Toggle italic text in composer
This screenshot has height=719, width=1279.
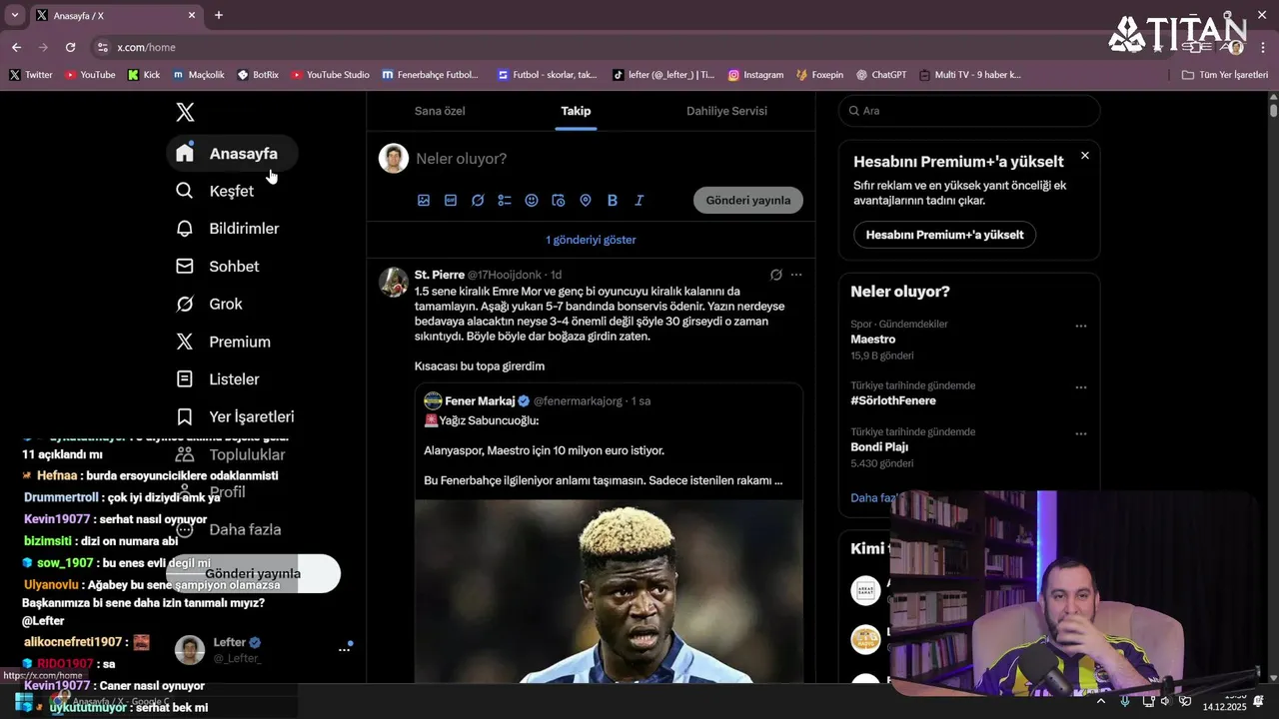(x=639, y=200)
